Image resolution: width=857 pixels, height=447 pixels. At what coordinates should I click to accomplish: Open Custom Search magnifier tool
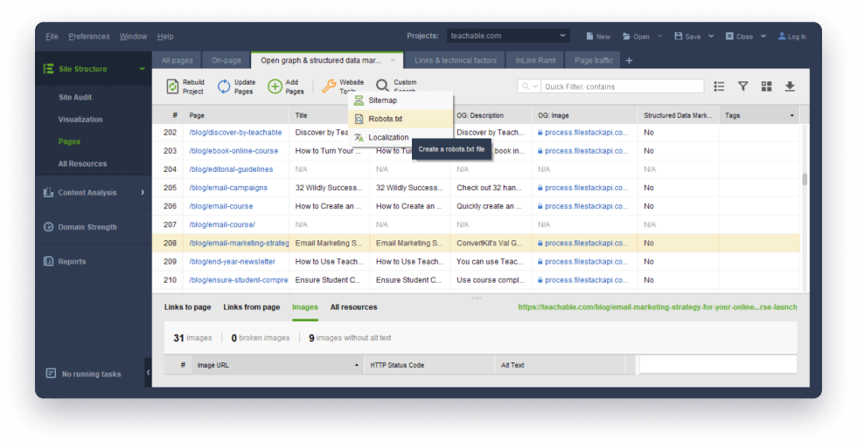pyautogui.click(x=382, y=86)
